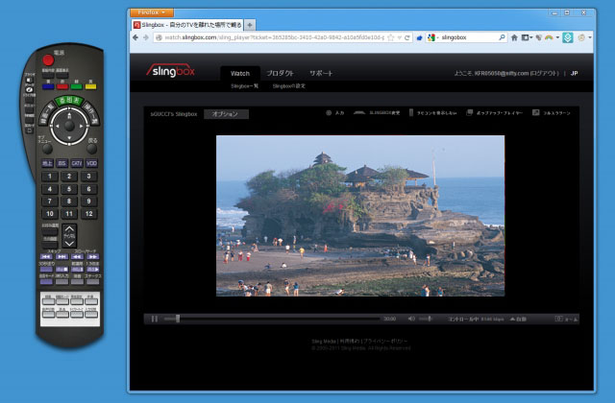Click the slingbox search field
Image resolution: width=615 pixels, height=403 pixels.
468,37
